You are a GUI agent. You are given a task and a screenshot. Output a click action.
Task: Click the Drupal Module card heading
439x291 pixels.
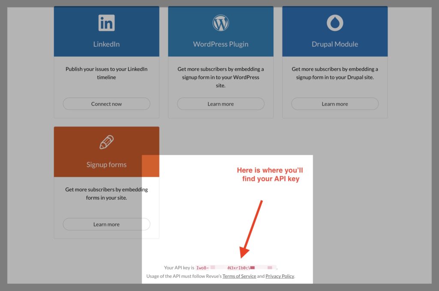335,44
